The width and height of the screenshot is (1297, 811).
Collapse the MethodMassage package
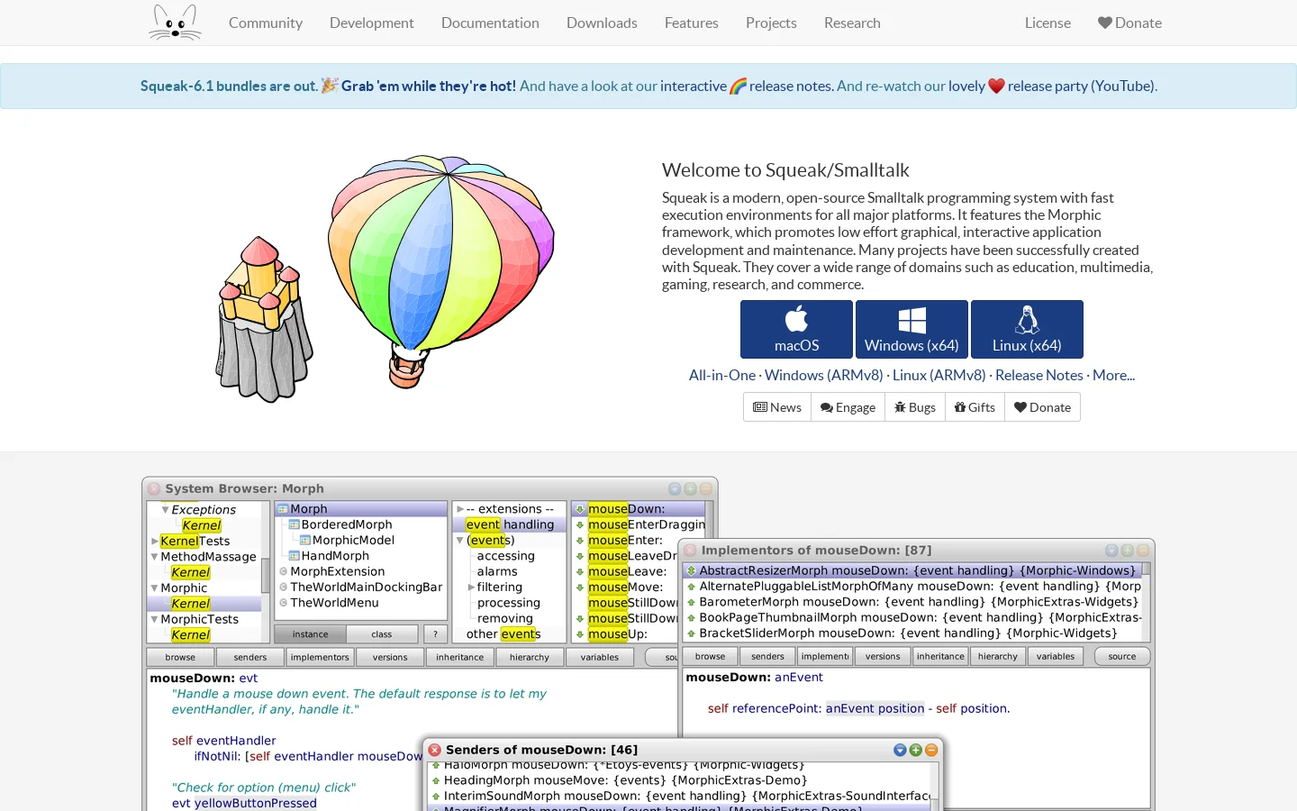point(155,557)
